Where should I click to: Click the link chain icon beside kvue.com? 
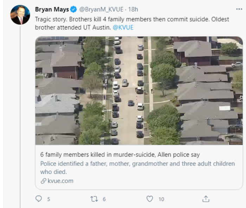[43, 181]
